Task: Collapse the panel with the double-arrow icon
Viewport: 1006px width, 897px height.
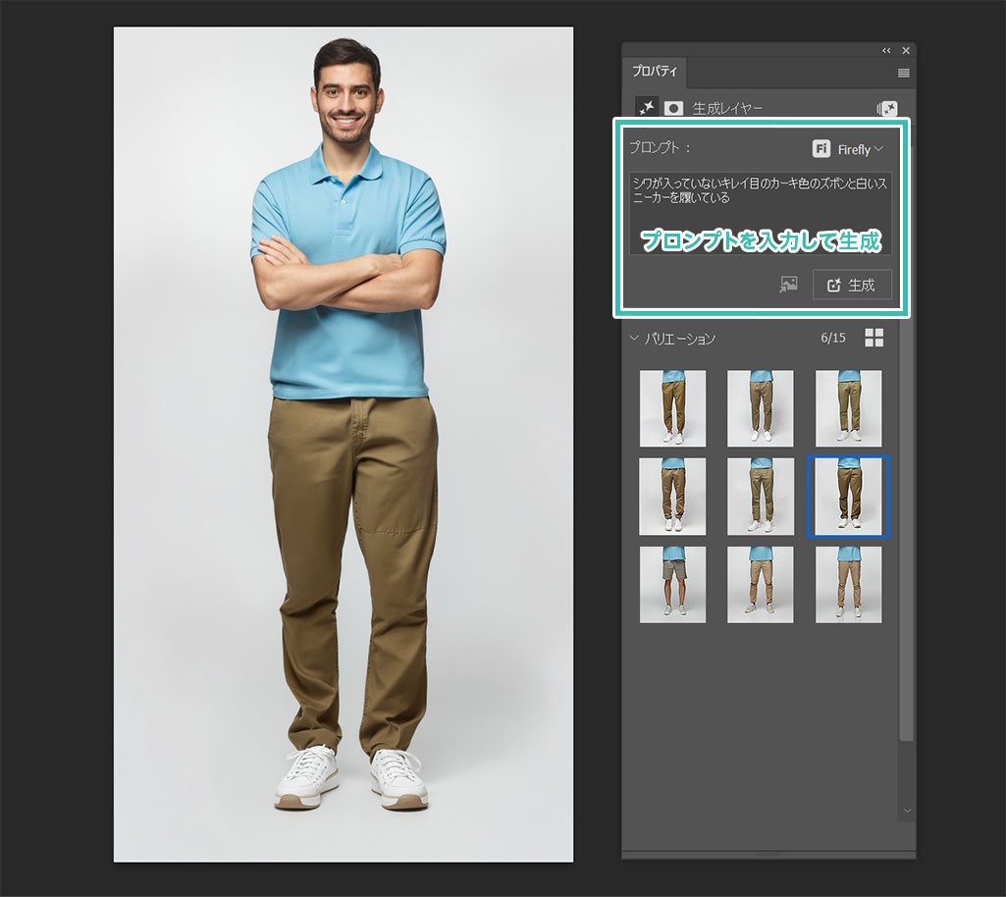Action: [x=886, y=50]
